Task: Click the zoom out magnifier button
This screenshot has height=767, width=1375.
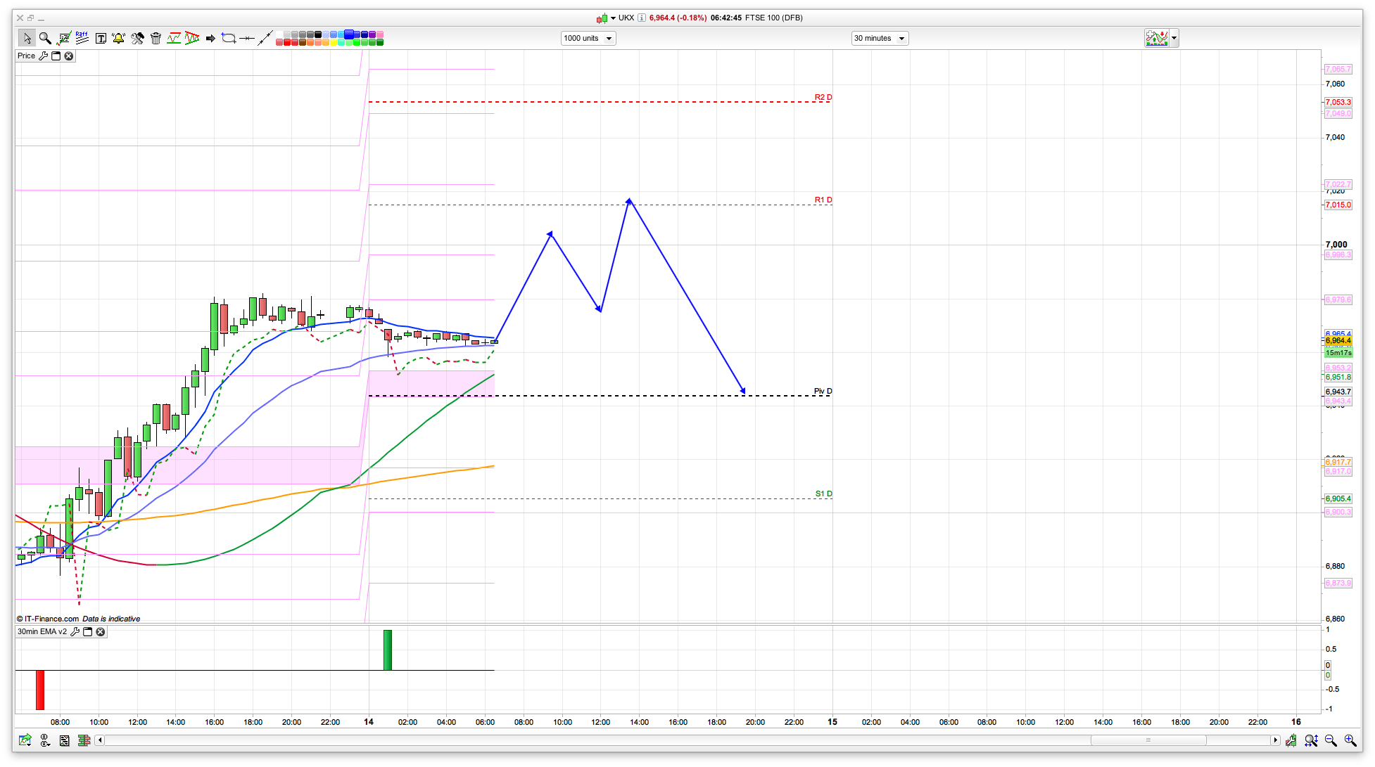Action: coord(1331,740)
